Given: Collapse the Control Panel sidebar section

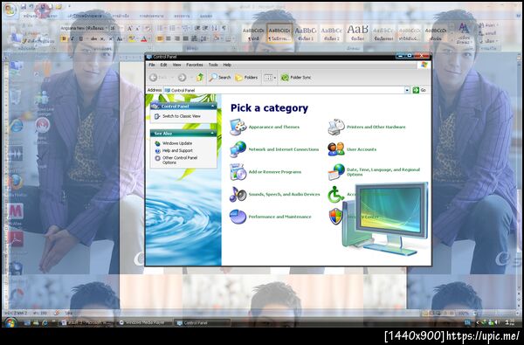Looking at the screenshot, I should tap(212, 106).
